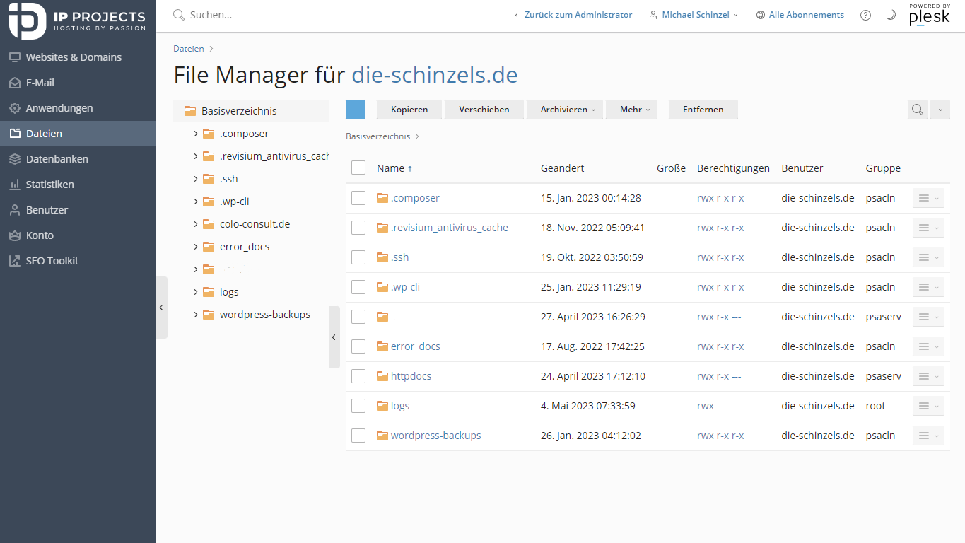Click the Suchen search input field

(x=233, y=14)
